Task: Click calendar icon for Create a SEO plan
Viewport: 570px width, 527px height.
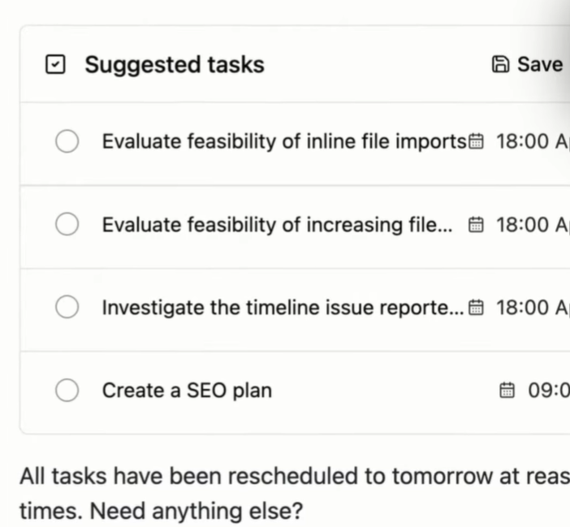Action: (x=507, y=391)
